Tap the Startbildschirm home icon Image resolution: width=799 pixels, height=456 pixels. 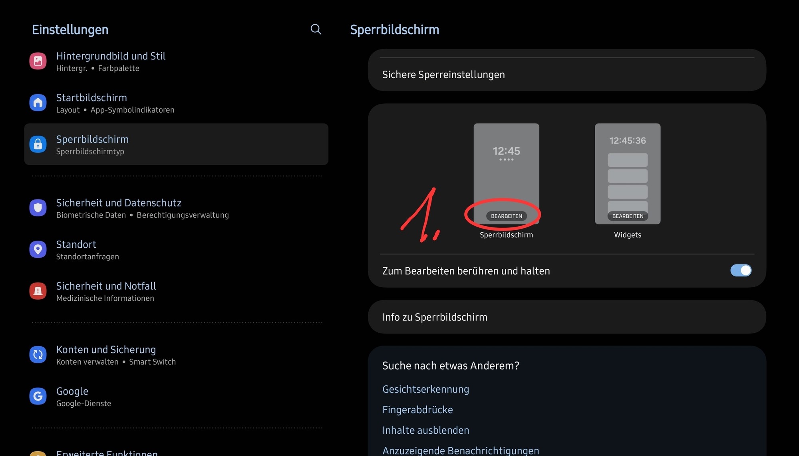point(38,103)
